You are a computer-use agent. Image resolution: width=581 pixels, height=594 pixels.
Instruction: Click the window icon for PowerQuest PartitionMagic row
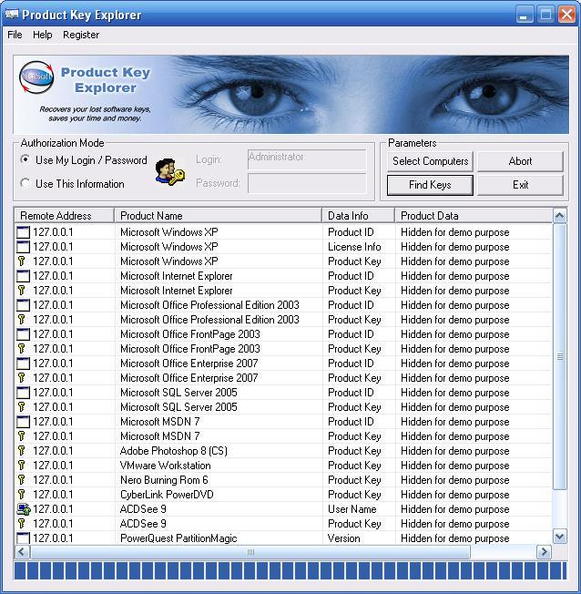point(23,538)
